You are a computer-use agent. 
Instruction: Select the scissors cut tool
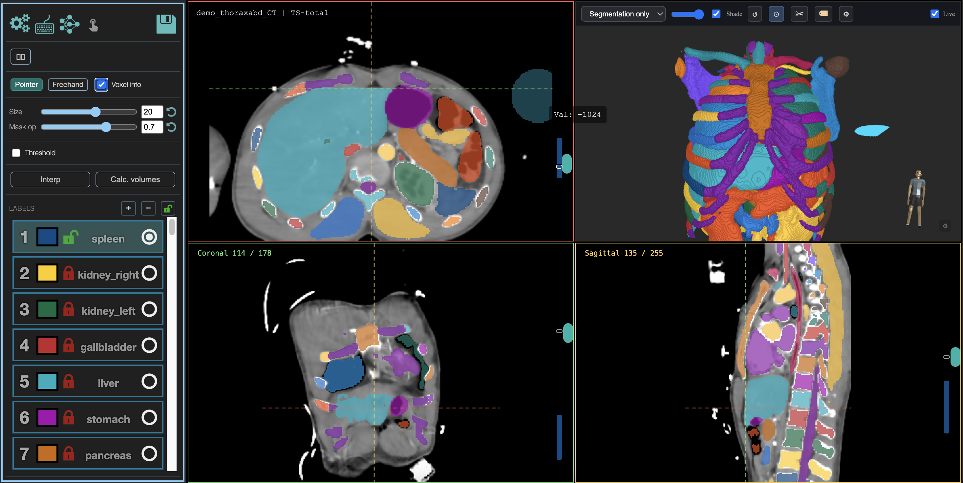point(799,14)
